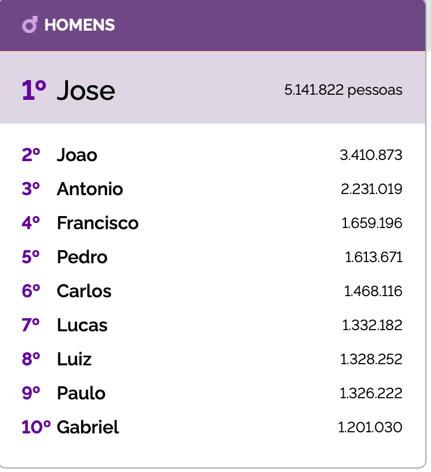This screenshot has height=472, width=431.
Task: Select Antonio in the ranking list
Action: click(90, 189)
